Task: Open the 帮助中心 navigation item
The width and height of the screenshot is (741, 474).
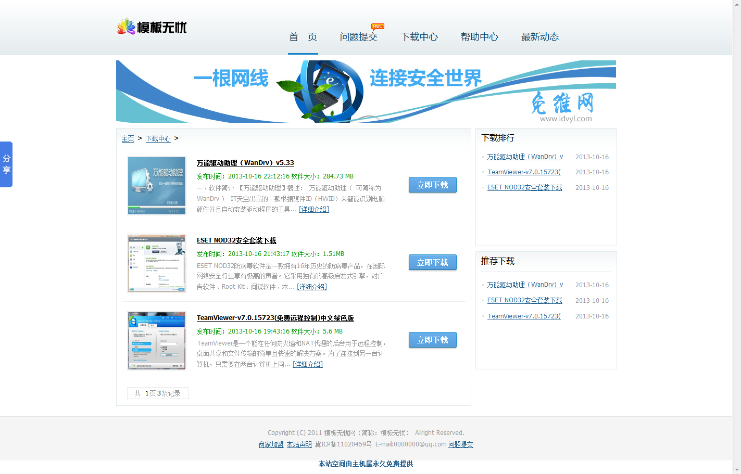Action: click(479, 37)
